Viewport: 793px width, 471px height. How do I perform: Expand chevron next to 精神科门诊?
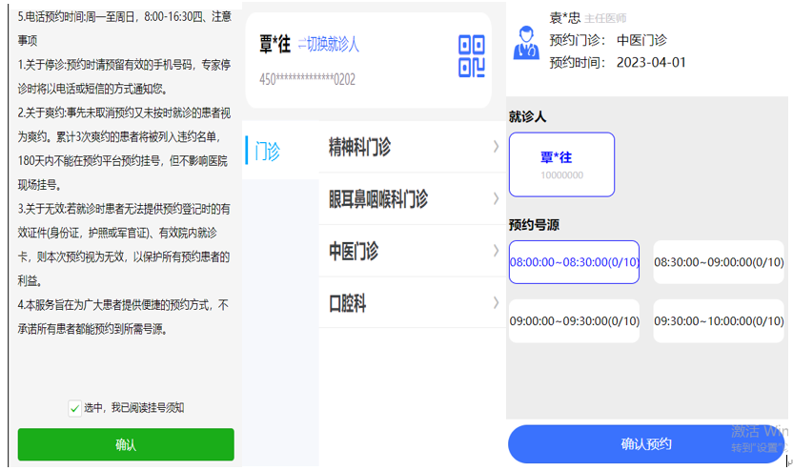coord(497,147)
